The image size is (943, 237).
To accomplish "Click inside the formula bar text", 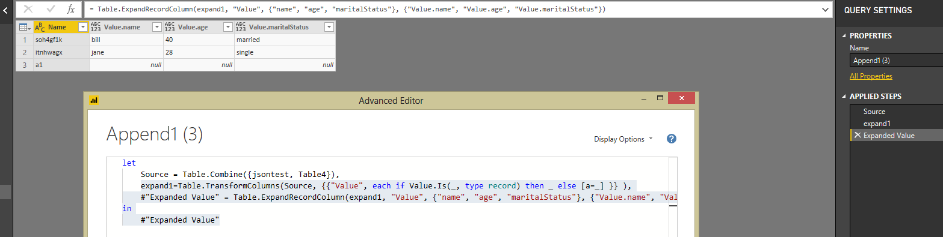I will click(x=451, y=10).
